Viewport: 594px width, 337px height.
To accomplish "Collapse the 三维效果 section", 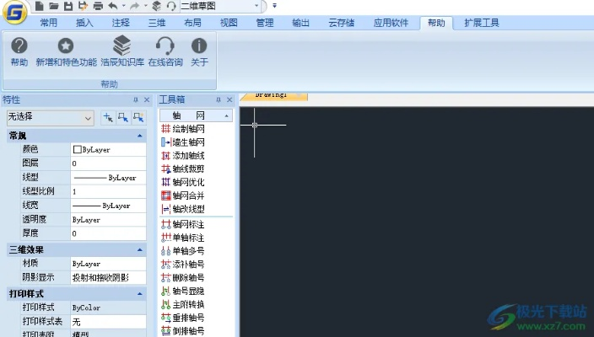I will (x=139, y=249).
